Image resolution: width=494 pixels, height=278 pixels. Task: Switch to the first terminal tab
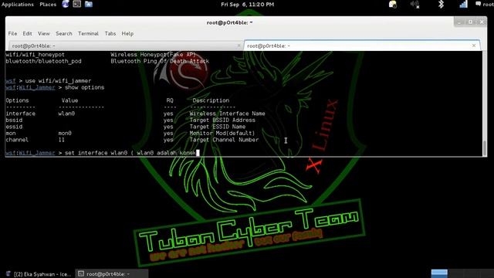pyautogui.click(x=125, y=46)
